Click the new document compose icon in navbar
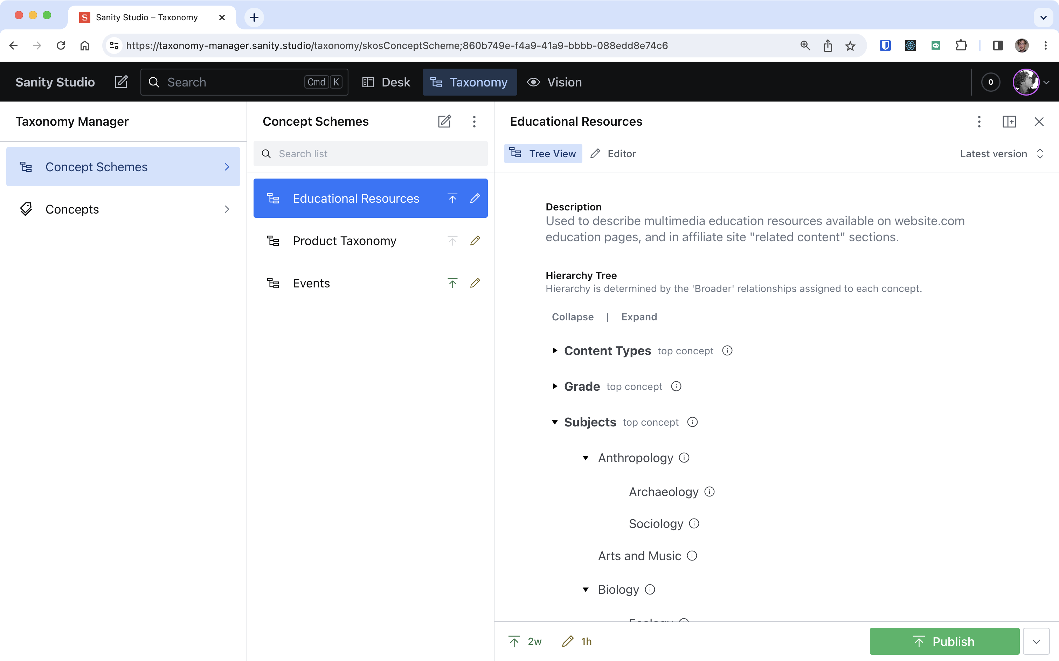This screenshot has height=661, width=1059. click(x=121, y=82)
